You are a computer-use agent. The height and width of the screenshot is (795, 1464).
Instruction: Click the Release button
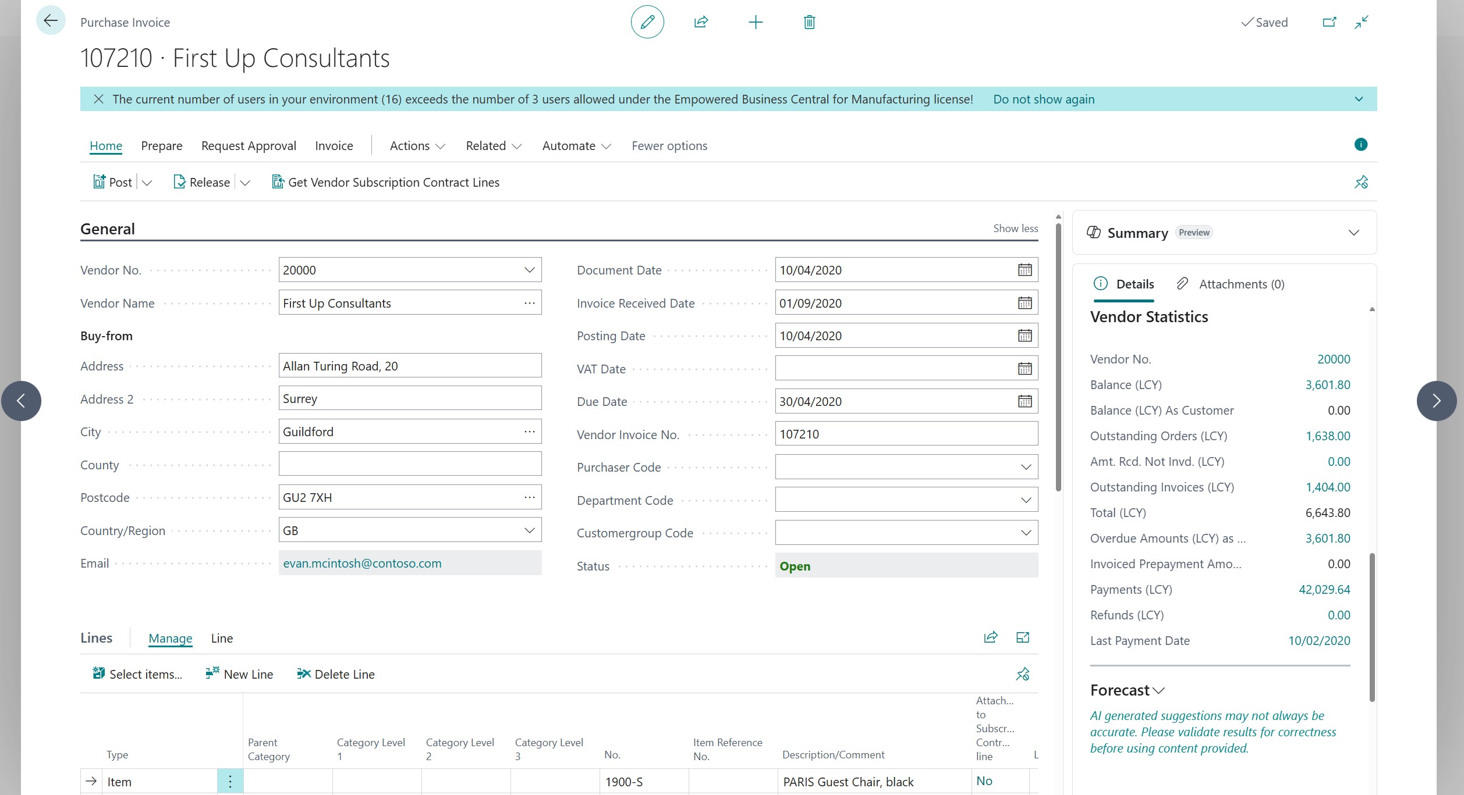coord(201,182)
